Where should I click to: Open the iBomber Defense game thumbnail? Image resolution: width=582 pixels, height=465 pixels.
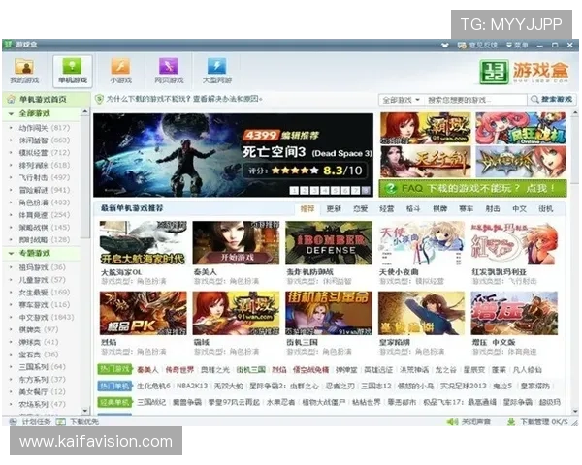coord(329,243)
